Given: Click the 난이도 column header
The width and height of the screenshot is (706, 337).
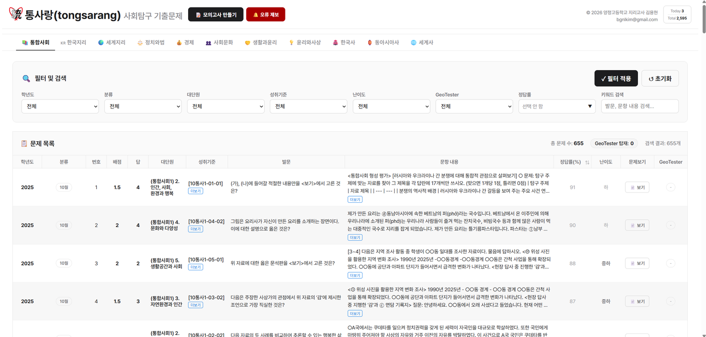Looking at the screenshot, I should (x=606, y=162).
